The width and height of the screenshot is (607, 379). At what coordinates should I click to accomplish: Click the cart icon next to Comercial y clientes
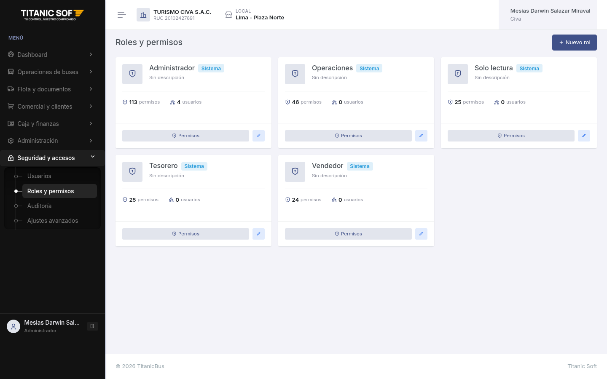pos(11,107)
